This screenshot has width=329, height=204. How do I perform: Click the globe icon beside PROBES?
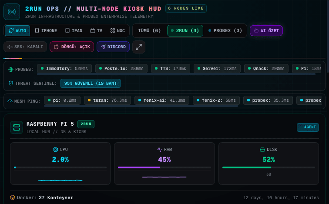pyautogui.click(x=11, y=70)
